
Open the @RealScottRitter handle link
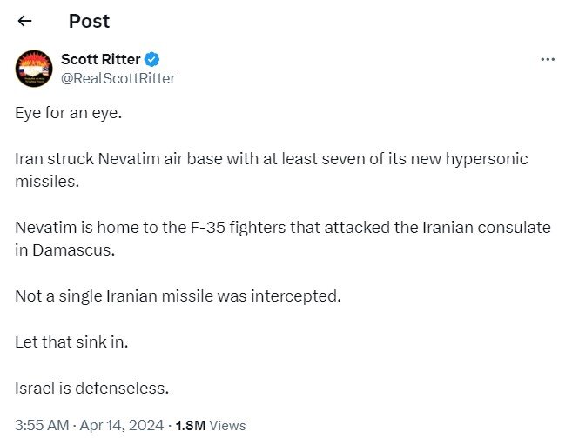(118, 78)
